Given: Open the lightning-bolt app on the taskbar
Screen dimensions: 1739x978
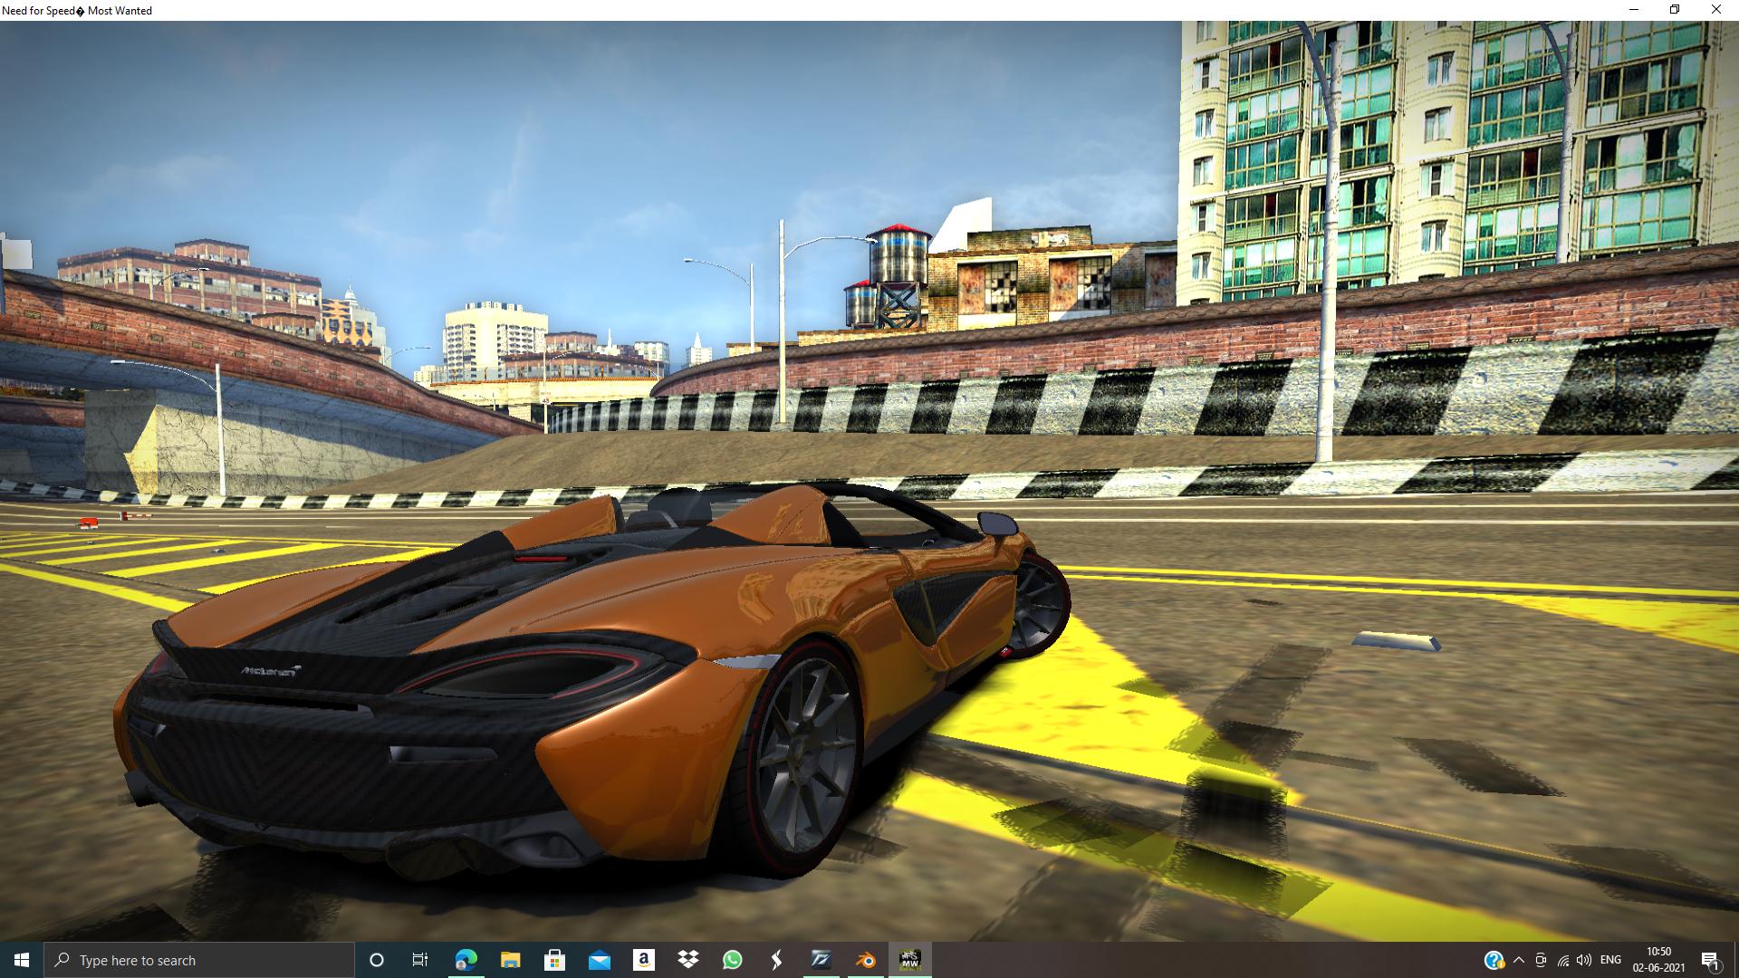Looking at the screenshot, I should click(776, 960).
